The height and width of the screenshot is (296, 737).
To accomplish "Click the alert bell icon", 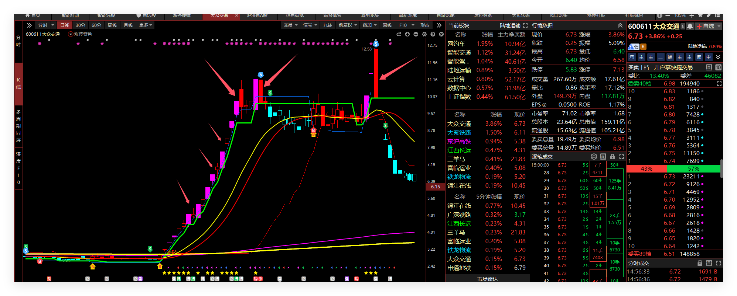I will [689, 27].
